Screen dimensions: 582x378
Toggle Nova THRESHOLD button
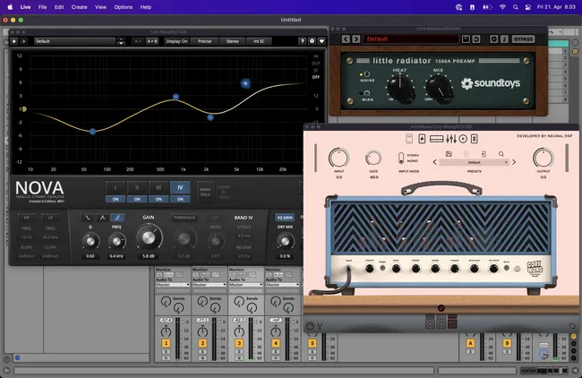pos(184,218)
